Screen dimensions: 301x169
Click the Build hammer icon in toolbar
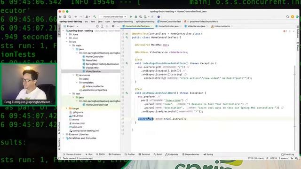[95, 17]
